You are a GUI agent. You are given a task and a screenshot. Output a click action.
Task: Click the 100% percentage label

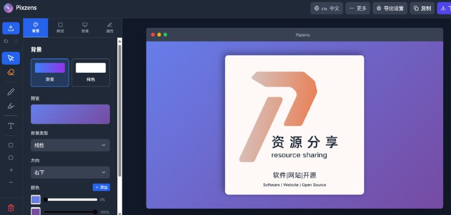click(x=104, y=212)
